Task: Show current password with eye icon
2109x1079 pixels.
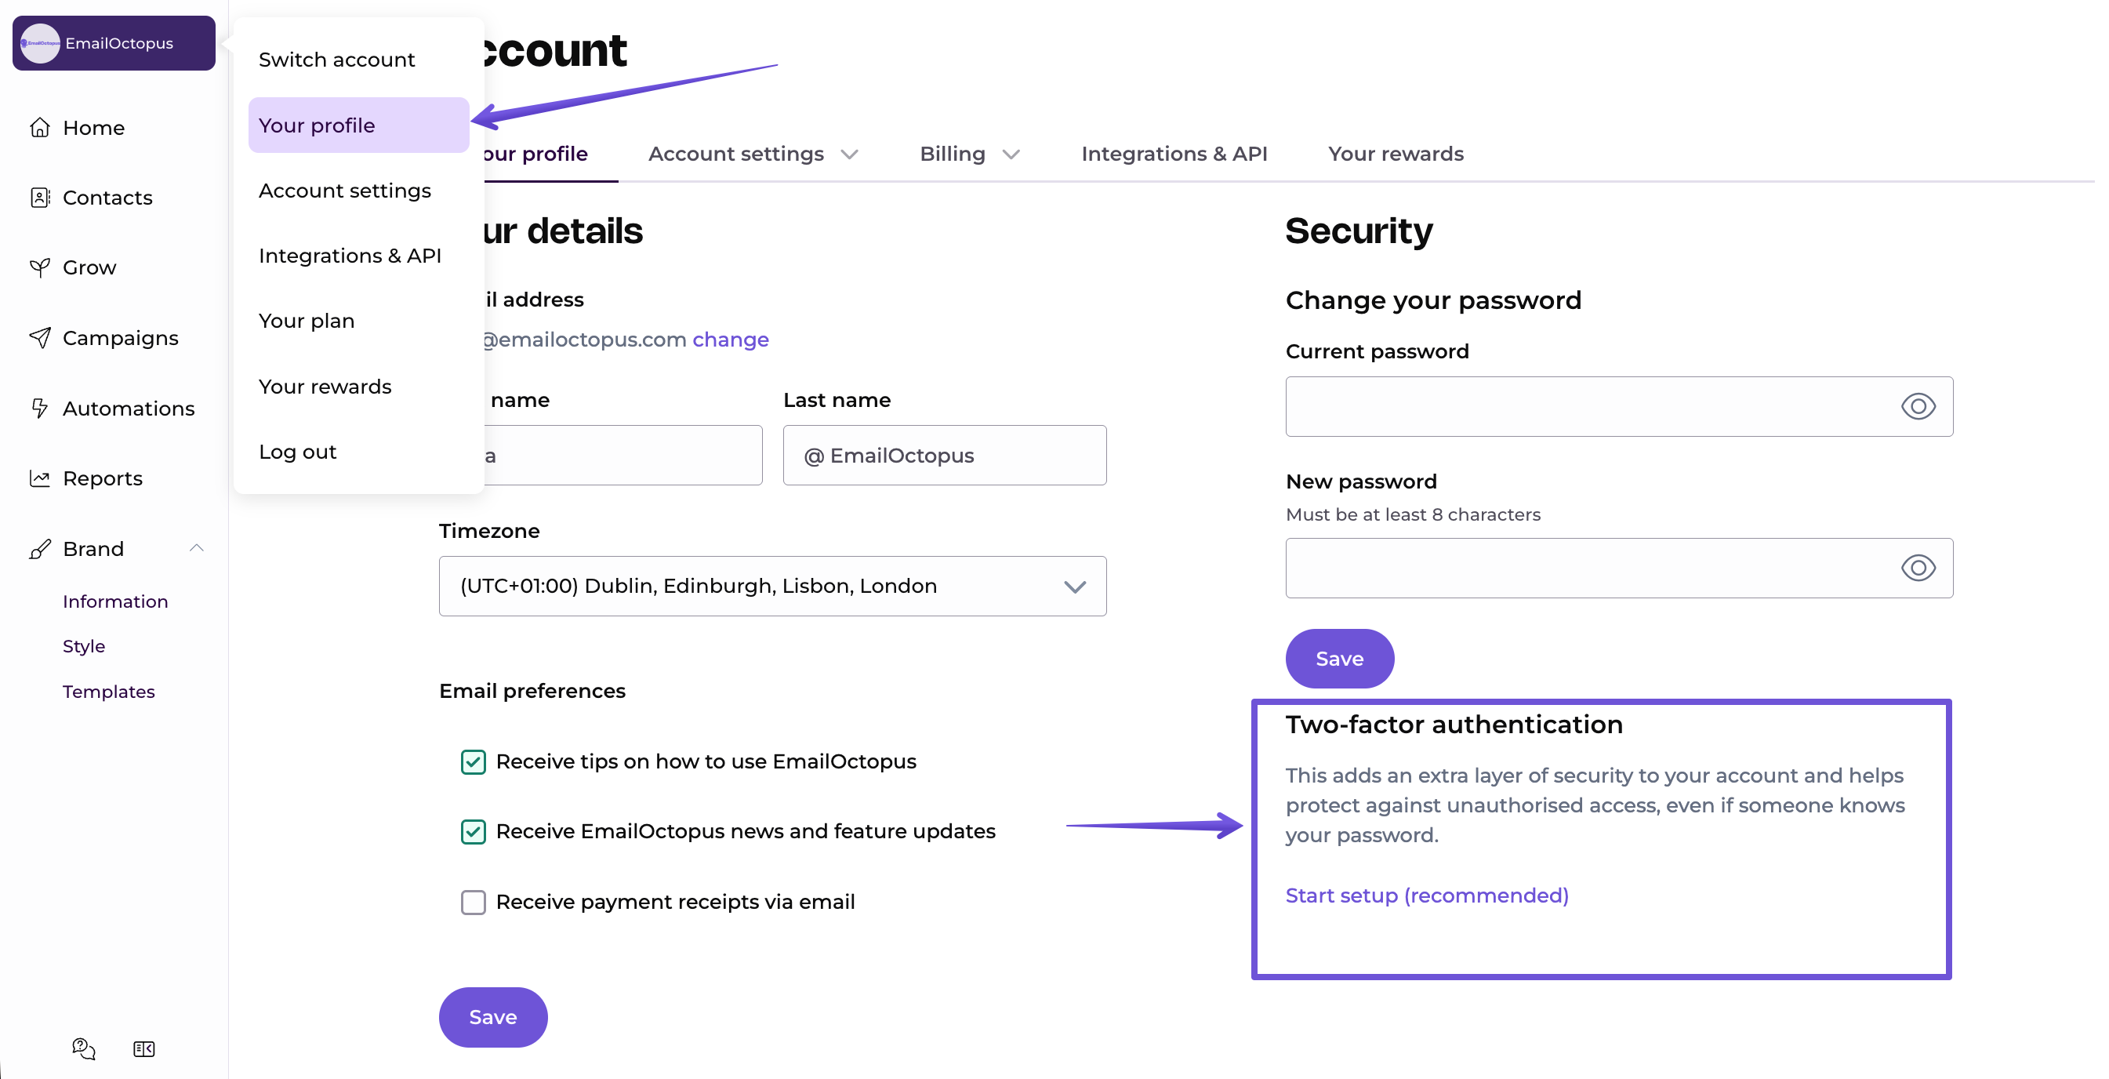Action: coord(1917,407)
